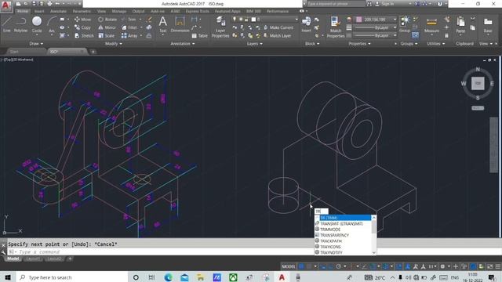
Task: Click the Make Current layer button
Action: (278, 27)
